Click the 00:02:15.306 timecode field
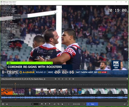 [76, 104]
